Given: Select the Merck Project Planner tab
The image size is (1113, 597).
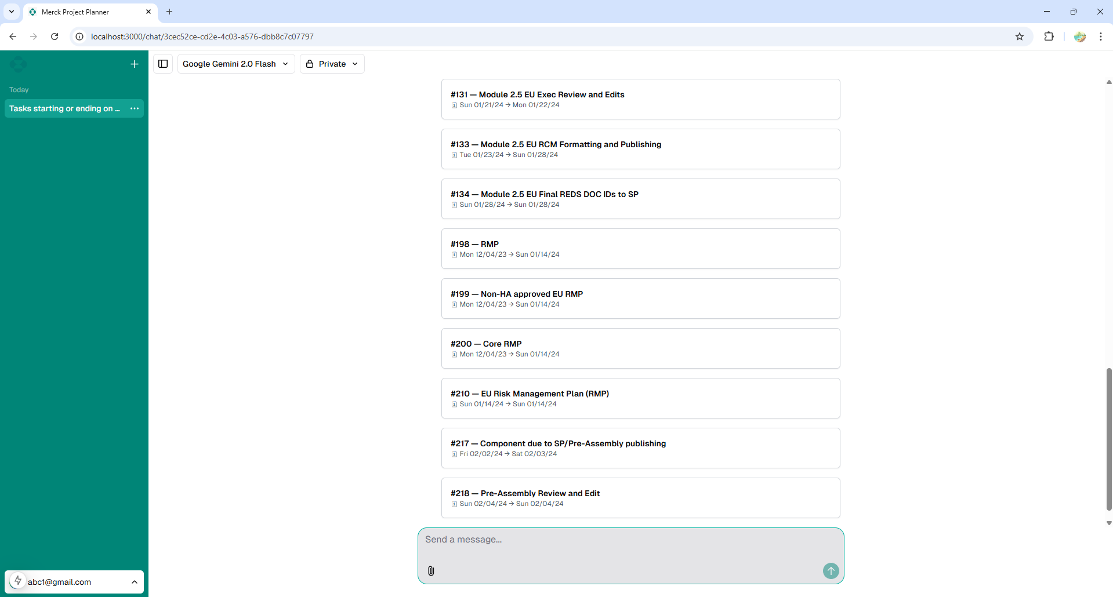Looking at the screenshot, I should (x=87, y=12).
